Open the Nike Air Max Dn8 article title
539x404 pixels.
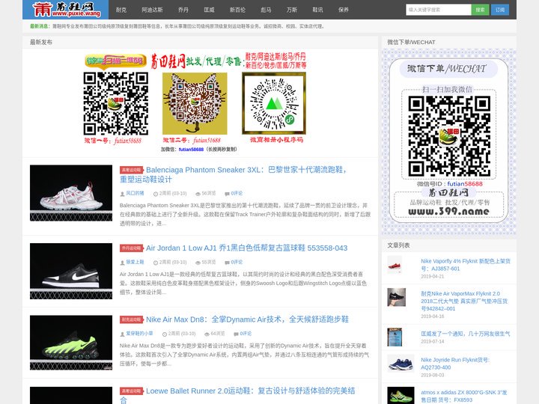247,319
